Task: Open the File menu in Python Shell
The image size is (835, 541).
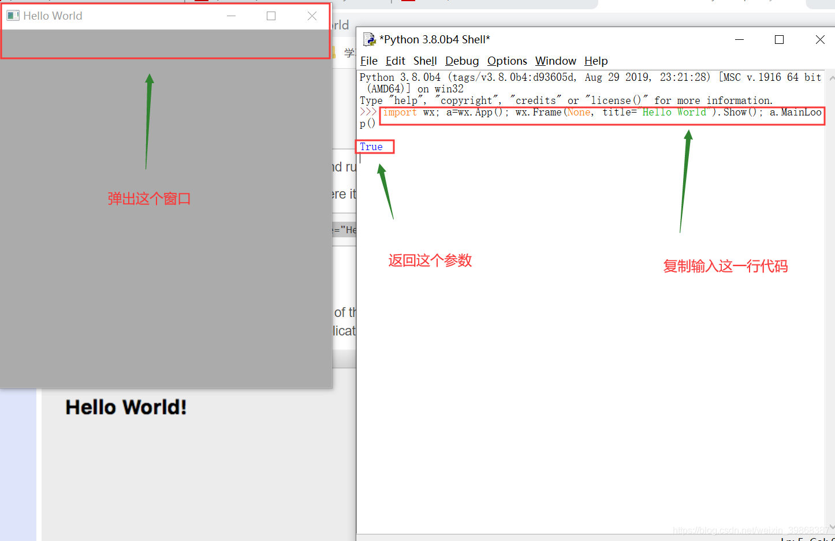Action: pyautogui.click(x=368, y=61)
